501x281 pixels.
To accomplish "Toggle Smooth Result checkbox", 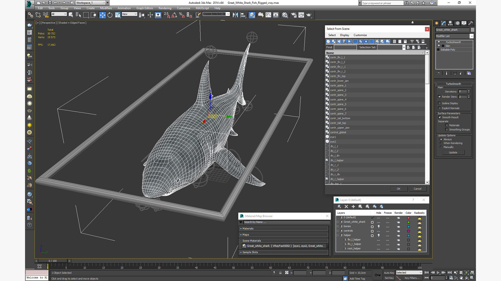I will 440,117.
